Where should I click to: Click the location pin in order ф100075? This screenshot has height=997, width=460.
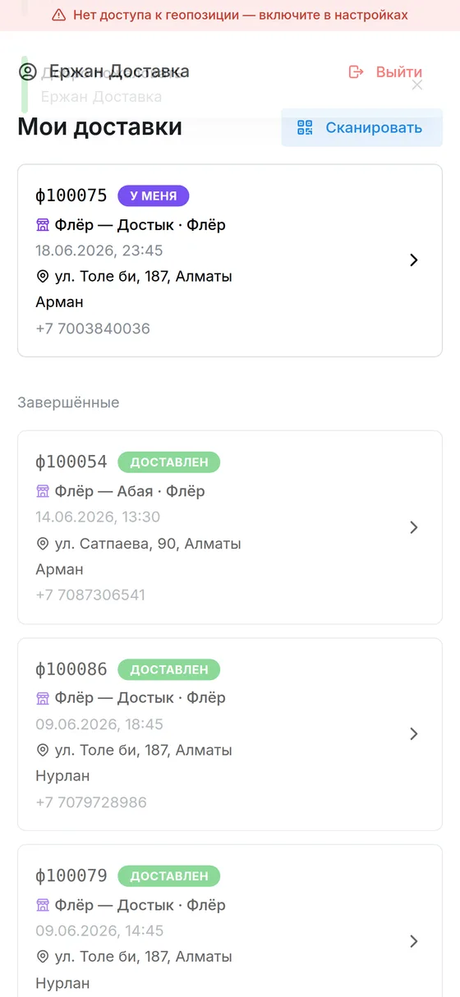43,277
